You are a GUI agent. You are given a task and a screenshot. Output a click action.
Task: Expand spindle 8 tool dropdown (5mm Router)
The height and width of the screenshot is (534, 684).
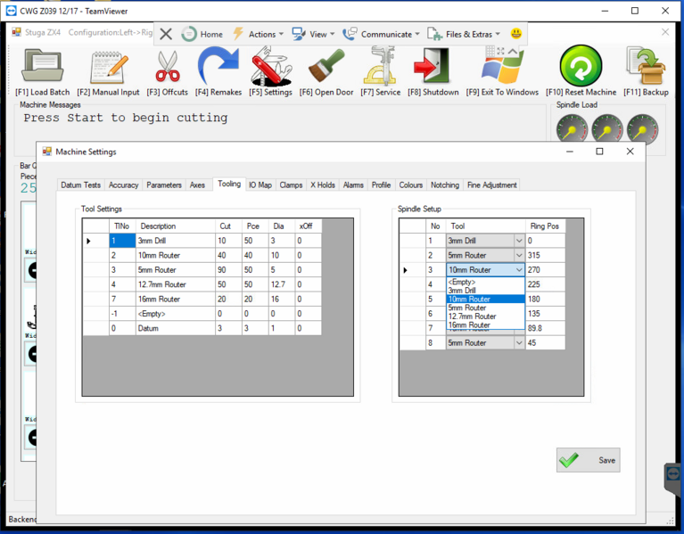(519, 343)
